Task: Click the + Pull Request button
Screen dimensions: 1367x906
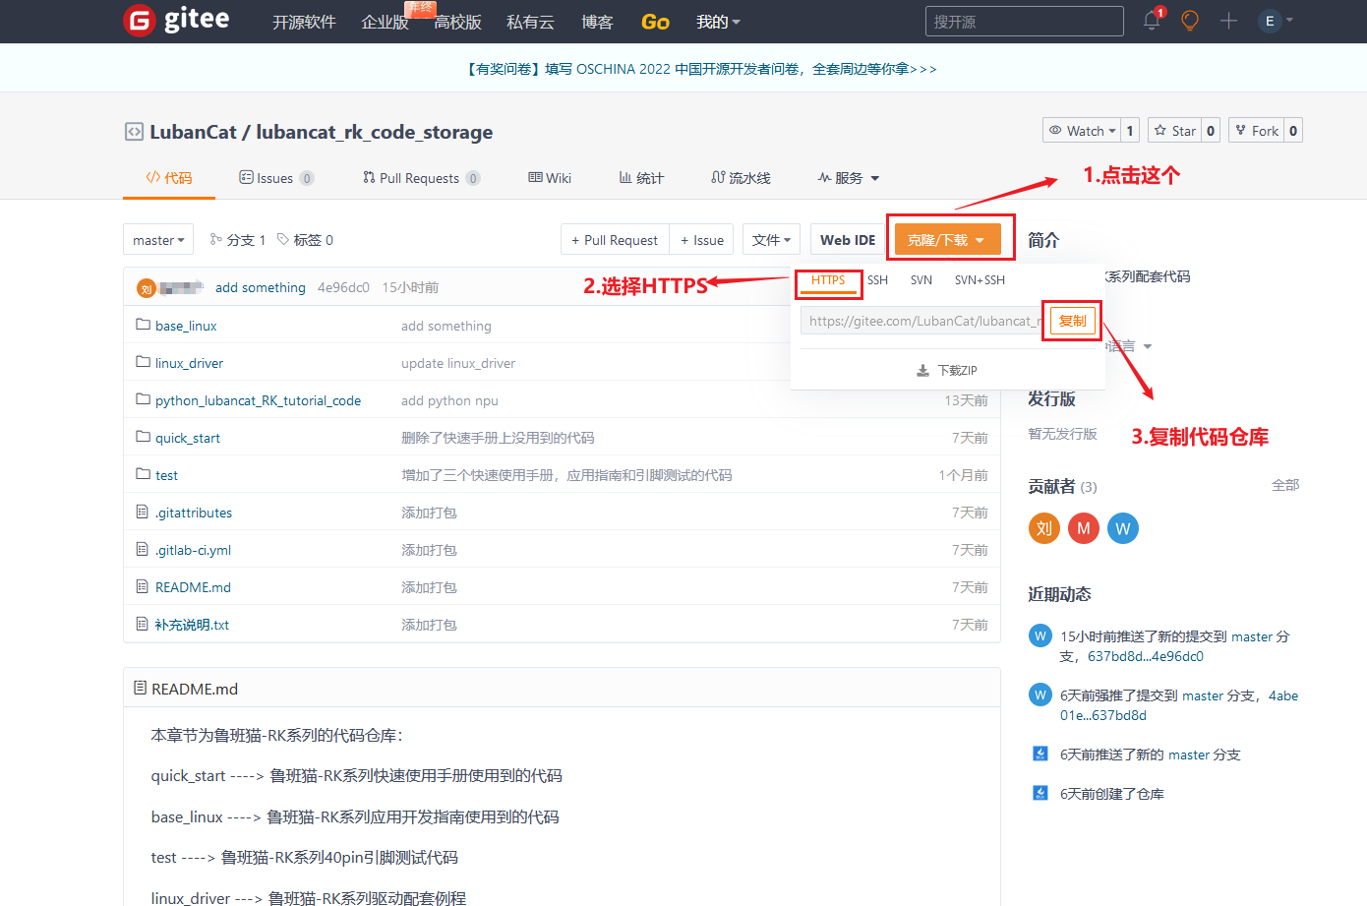Action: click(615, 240)
